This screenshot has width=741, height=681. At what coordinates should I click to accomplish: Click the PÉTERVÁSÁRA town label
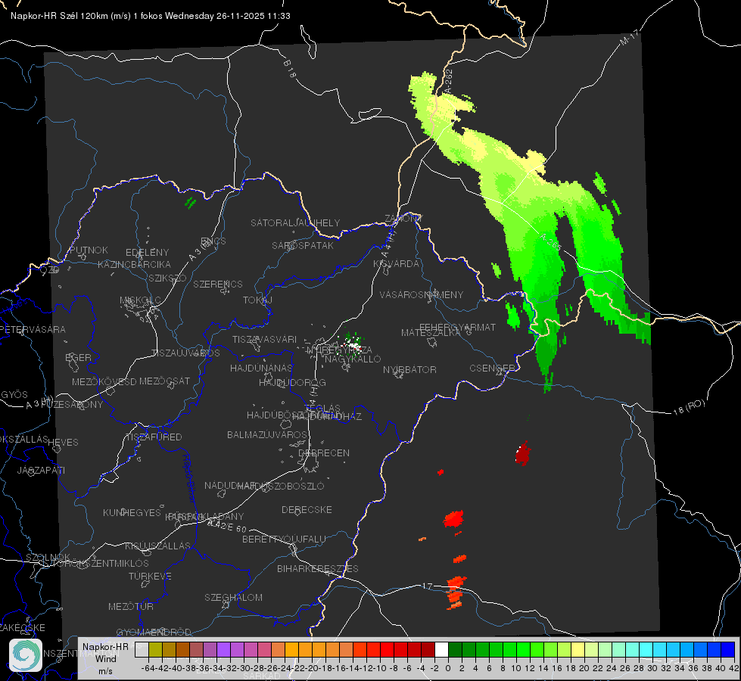(x=33, y=329)
